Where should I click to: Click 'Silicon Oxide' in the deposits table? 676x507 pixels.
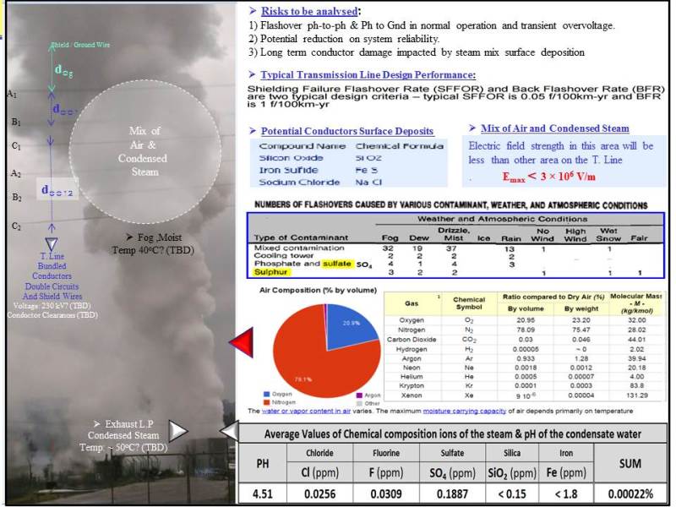pos(291,158)
